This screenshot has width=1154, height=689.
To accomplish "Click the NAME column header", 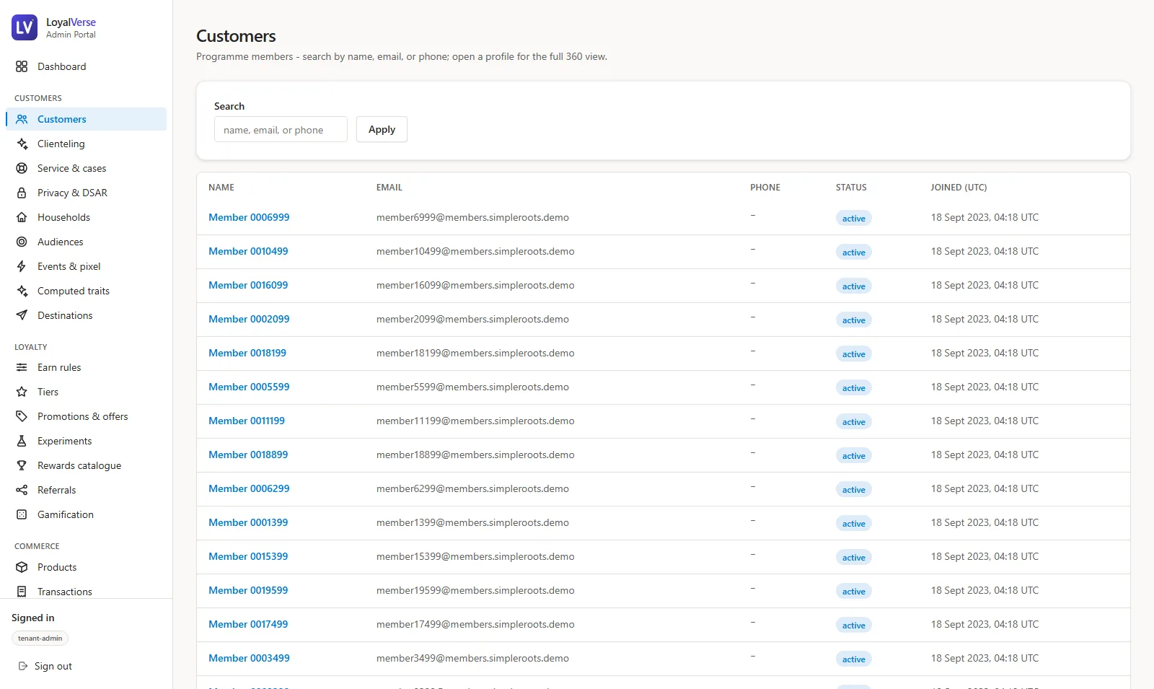I will point(221,188).
